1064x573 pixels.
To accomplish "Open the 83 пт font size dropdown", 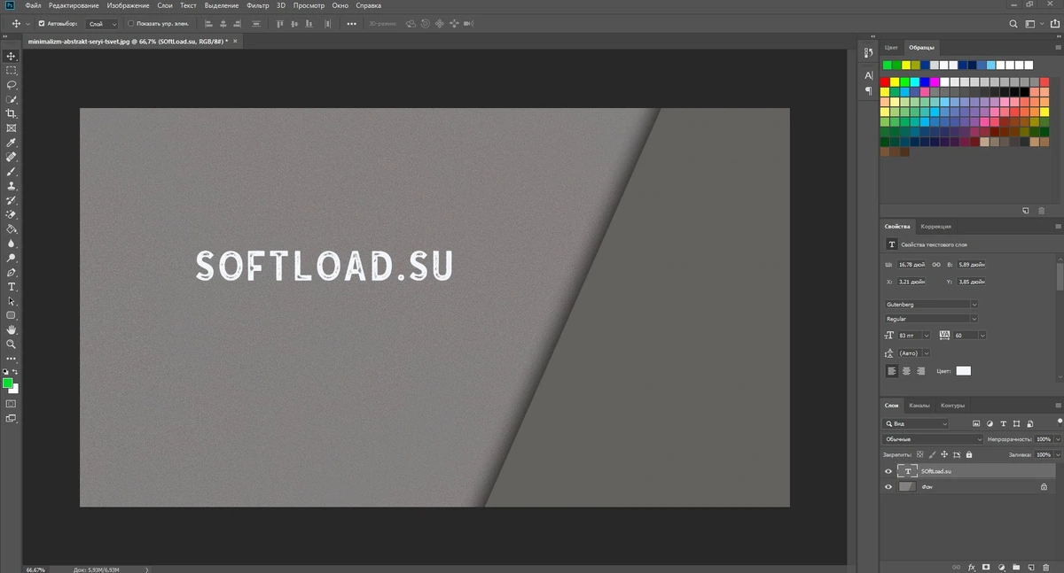I will (927, 336).
